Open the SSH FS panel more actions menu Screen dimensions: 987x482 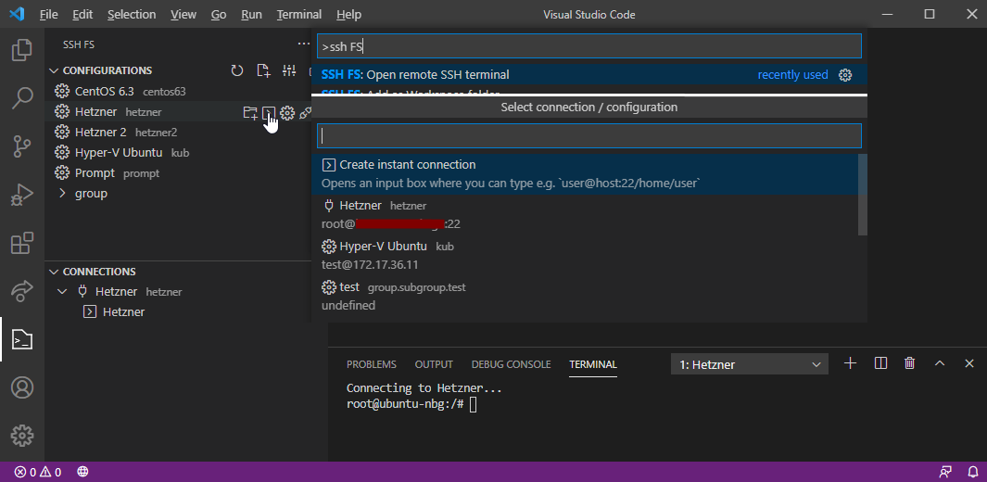click(x=303, y=44)
